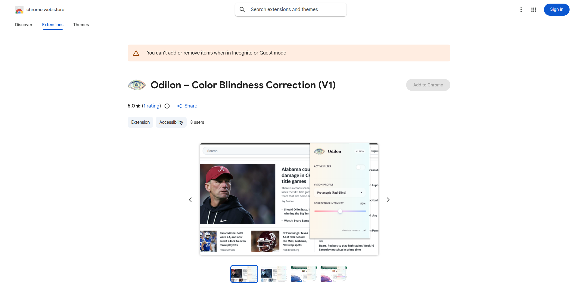578x299 pixels.
Task: Click the Extension category chip
Action: pyautogui.click(x=140, y=122)
